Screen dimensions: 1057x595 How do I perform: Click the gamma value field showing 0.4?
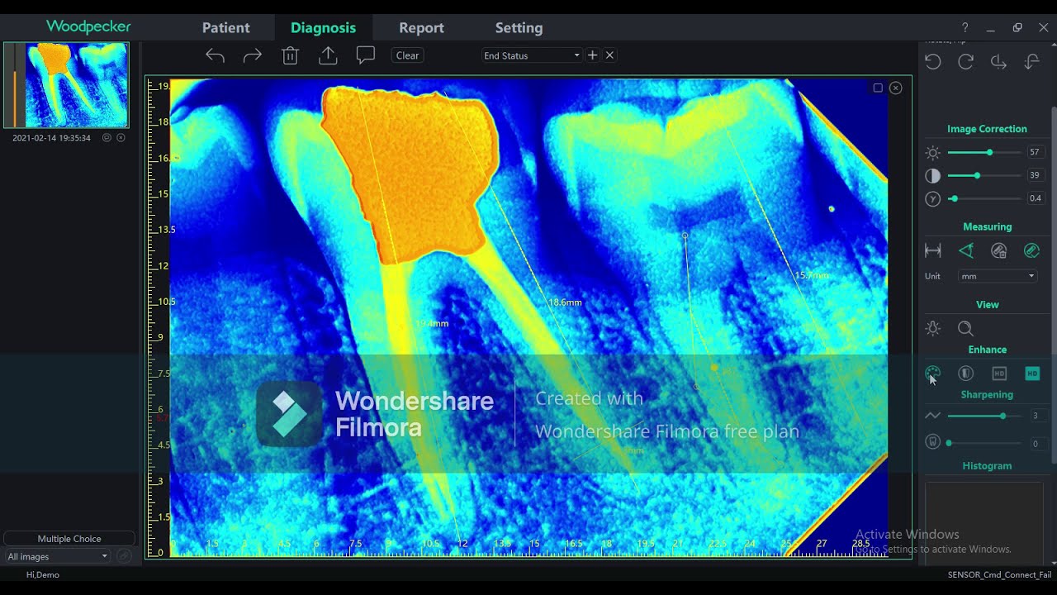pyautogui.click(x=1035, y=198)
